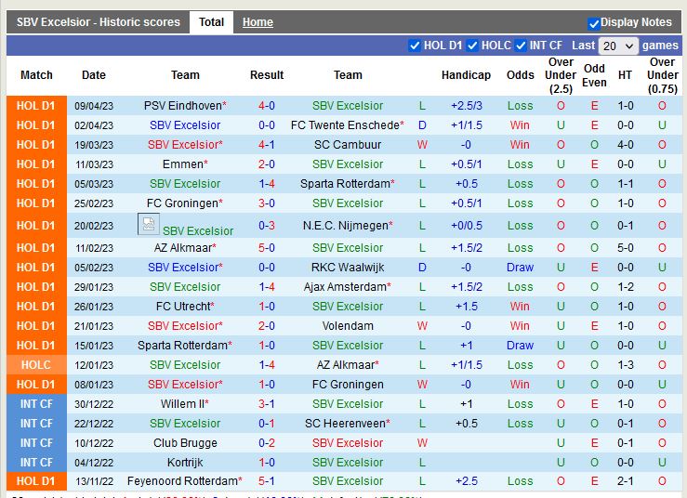
Task: Click the date 20/02/23
Action: [94, 226]
